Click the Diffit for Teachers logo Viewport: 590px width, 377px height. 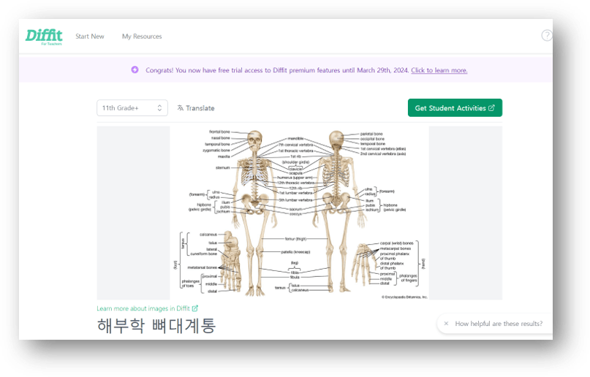click(44, 37)
